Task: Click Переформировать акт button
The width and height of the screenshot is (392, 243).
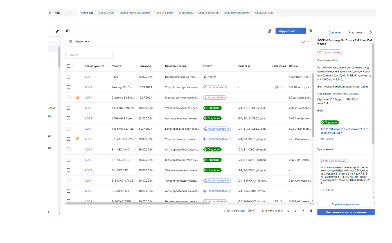Action: (x=346, y=204)
